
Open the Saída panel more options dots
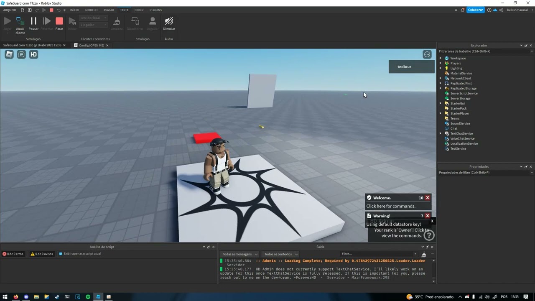click(432, 254)
